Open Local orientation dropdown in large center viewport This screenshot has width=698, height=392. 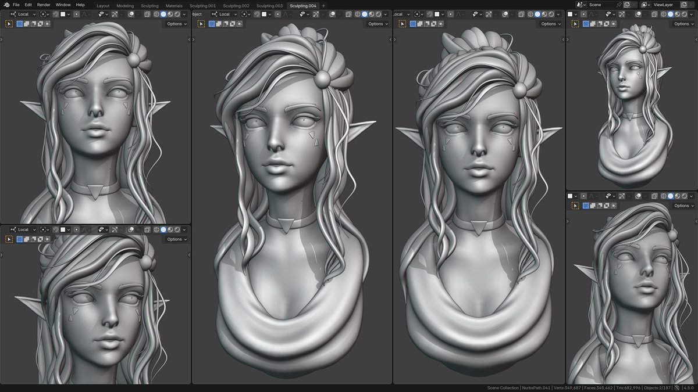[225, 15]
